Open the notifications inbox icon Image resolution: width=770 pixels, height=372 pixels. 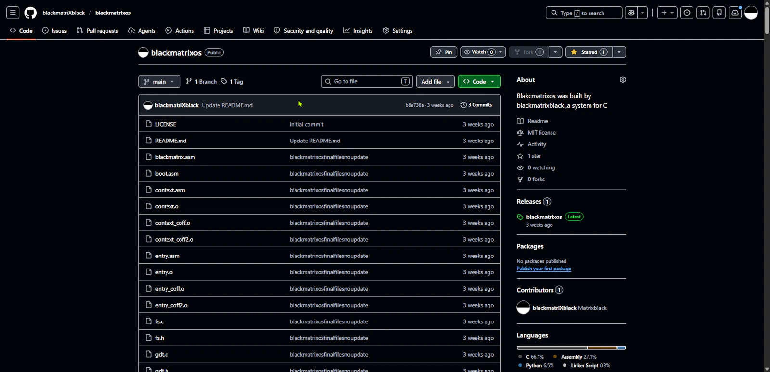[735, 13]
